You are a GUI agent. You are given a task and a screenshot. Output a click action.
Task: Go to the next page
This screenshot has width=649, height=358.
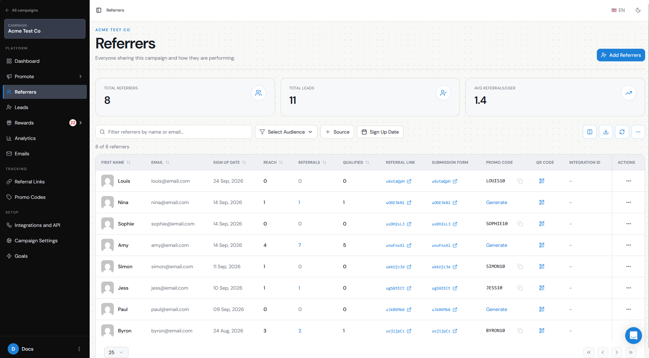(x=617, y=352)
